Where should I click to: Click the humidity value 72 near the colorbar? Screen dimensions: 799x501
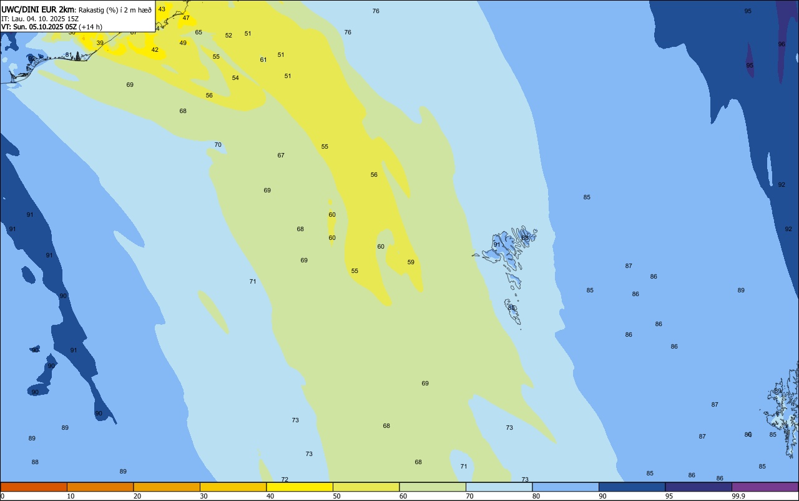pos(285,480)
